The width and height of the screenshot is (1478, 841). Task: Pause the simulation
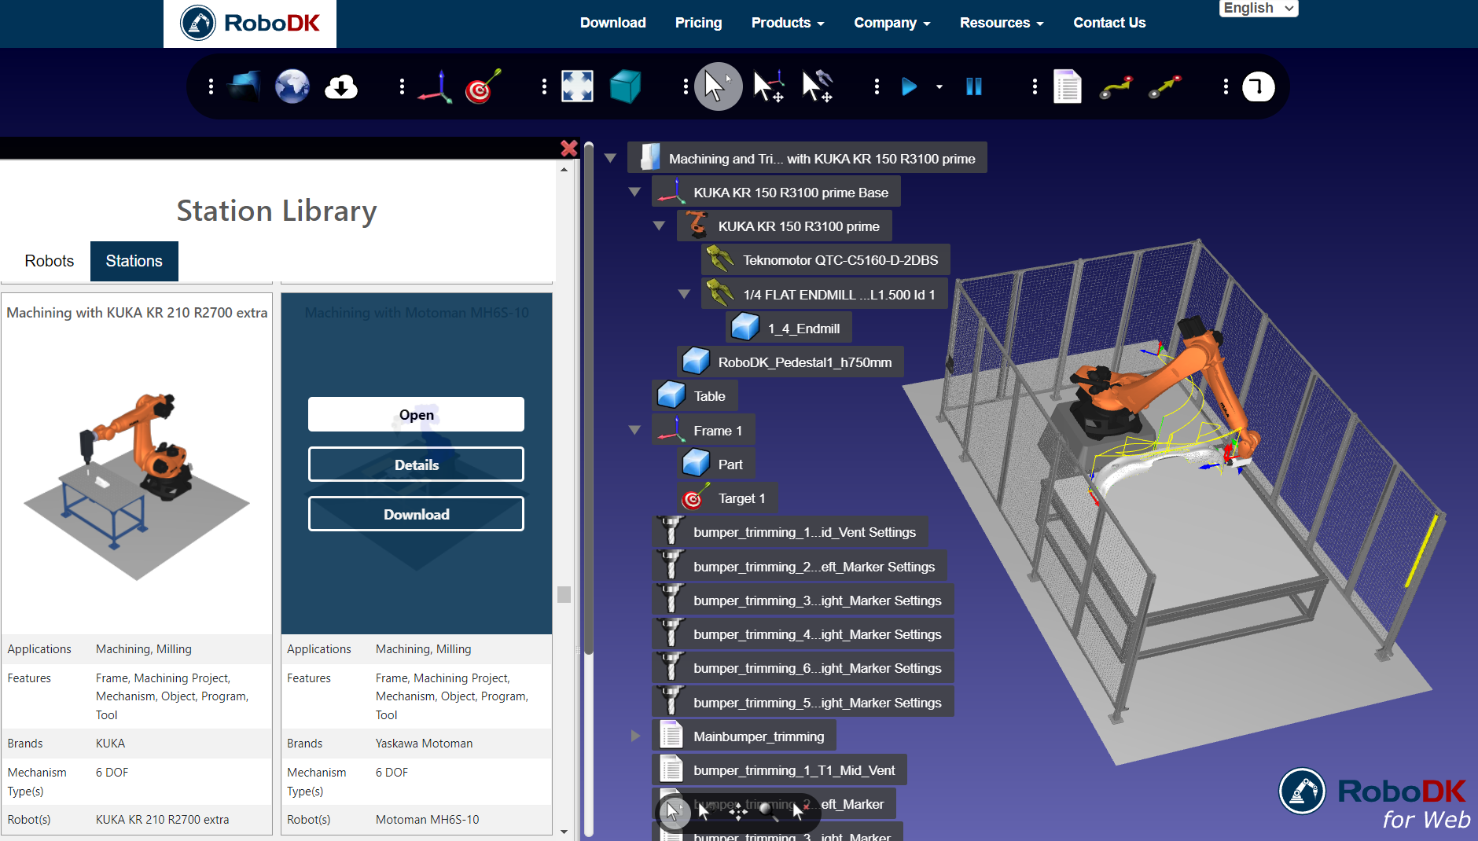pyautogui.click(x=973, y=86)
